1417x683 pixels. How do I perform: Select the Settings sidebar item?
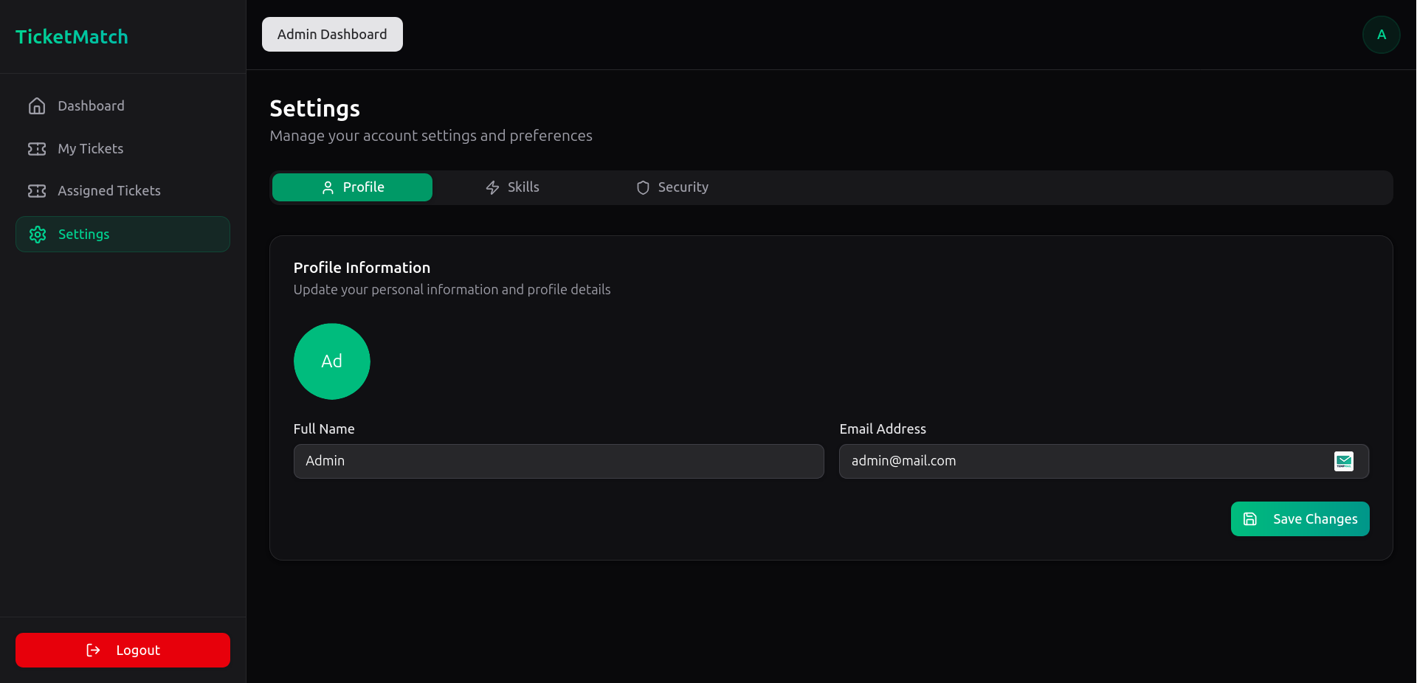123,235
